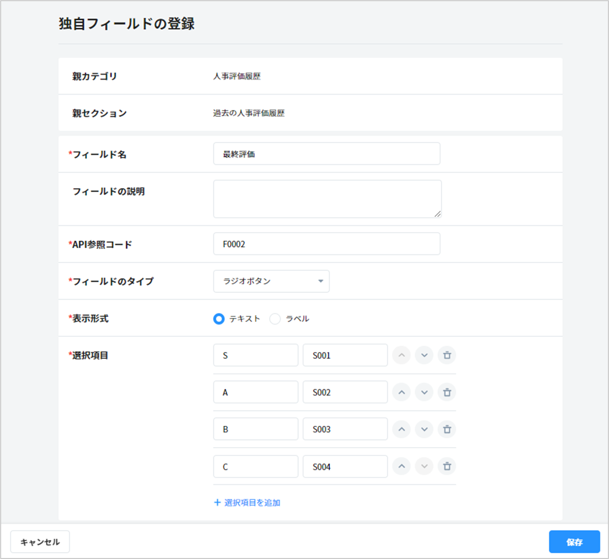Delete the A option row
Viewport: 609px width, 559px height.
pyautogui.click(x=447, y=393)
